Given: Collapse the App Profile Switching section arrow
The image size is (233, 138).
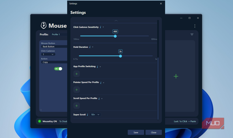Looking at the screenshot, I should [100, 67].
